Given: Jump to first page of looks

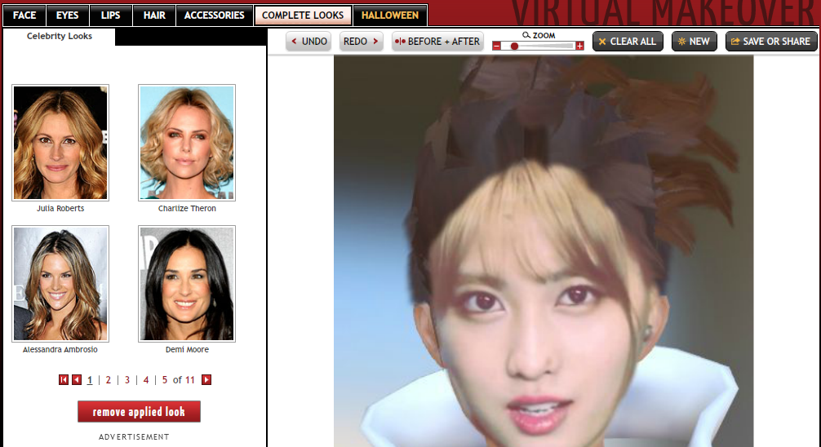Looking at the screenshot, I should click(64, 380).
